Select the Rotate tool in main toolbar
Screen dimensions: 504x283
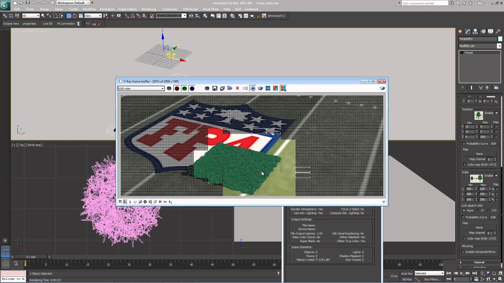75,16
